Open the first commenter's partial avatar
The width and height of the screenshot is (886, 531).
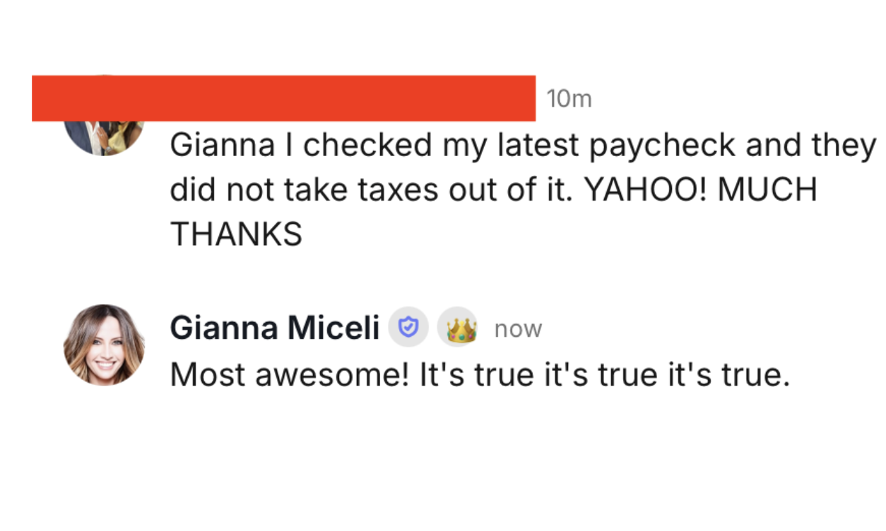pyautogui.click(x=104, y=137)
